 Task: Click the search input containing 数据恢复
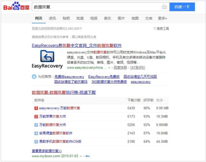pyautogui.click(x=95, y=7)
